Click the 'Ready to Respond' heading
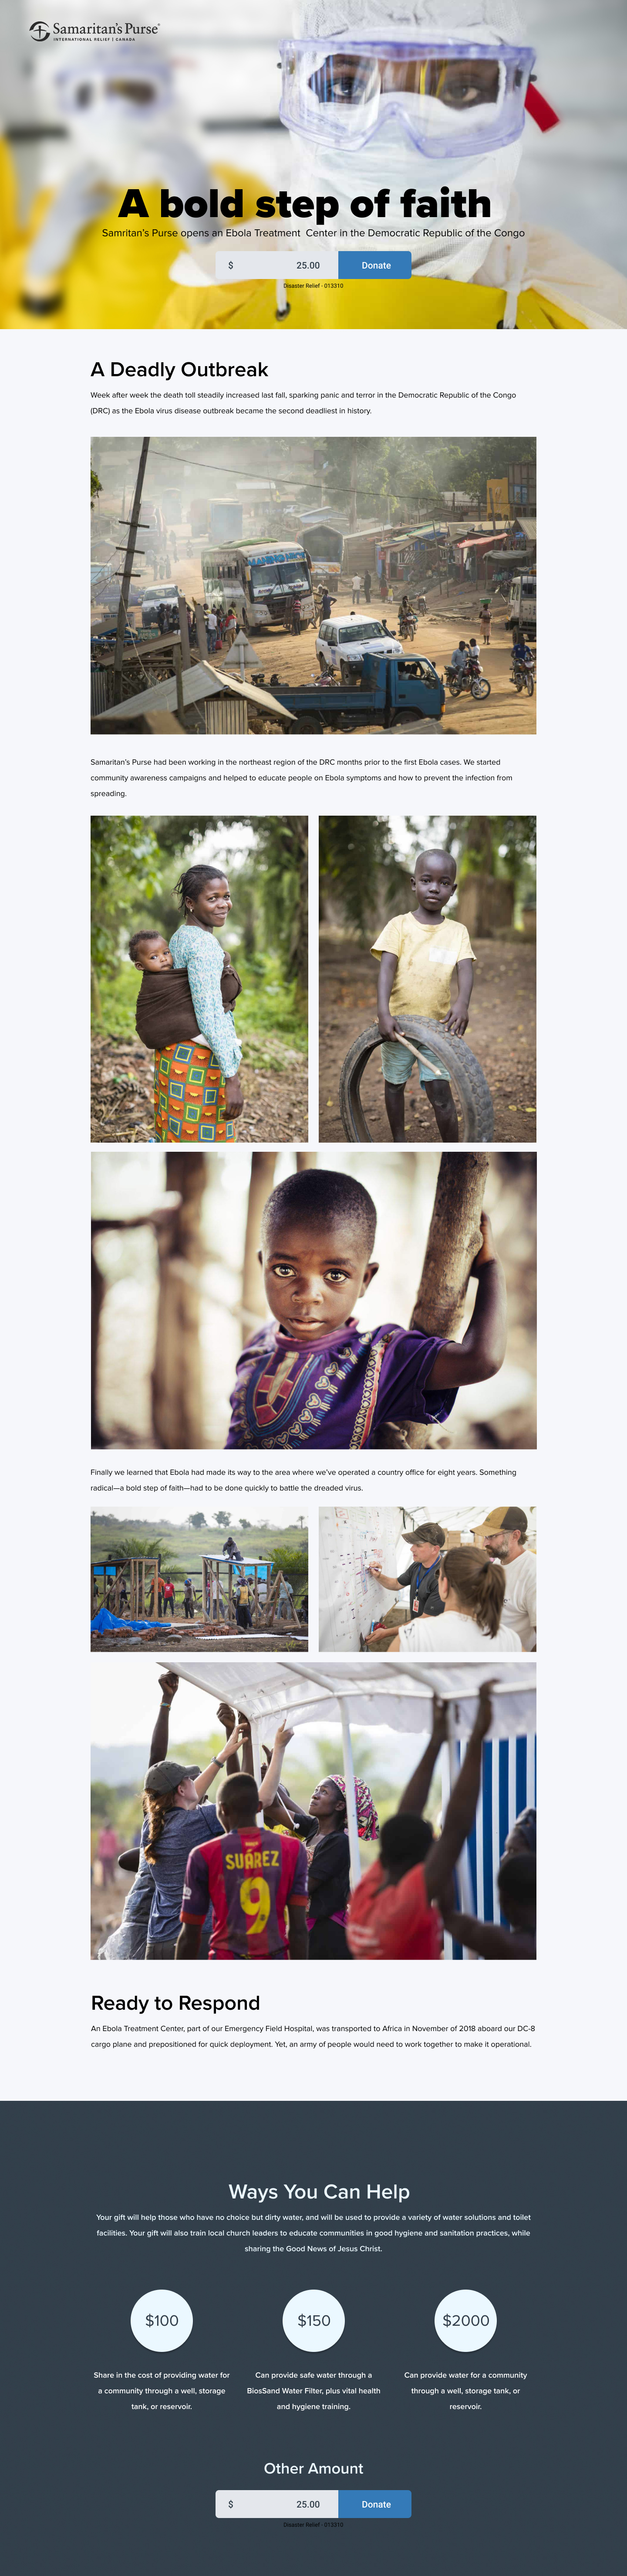The width and height of the screenshot is (627, 2576). (x=176, y=2002)
